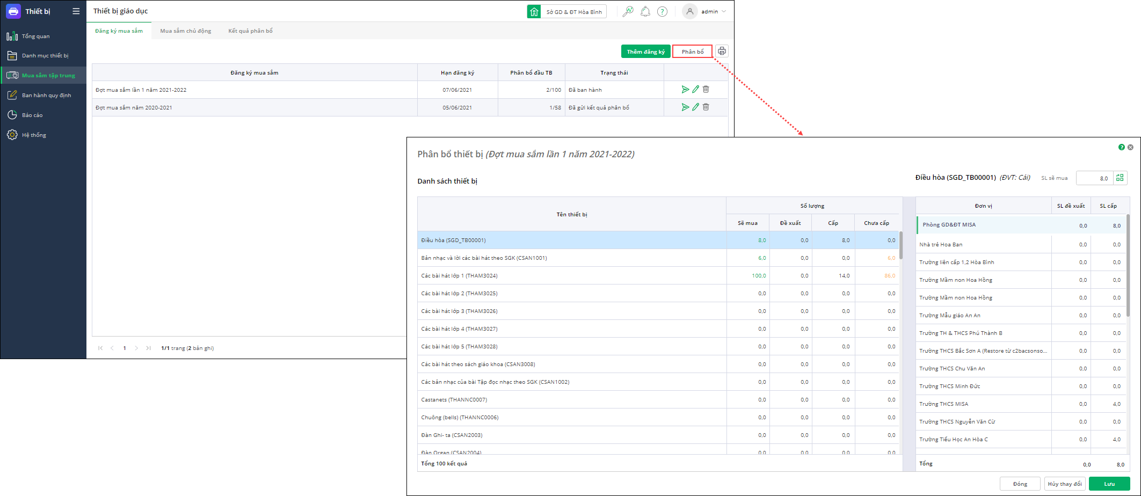Select 'Trường THCS Chu Văn An' unit row
Screen dimensions: 1141x496
1021,368
